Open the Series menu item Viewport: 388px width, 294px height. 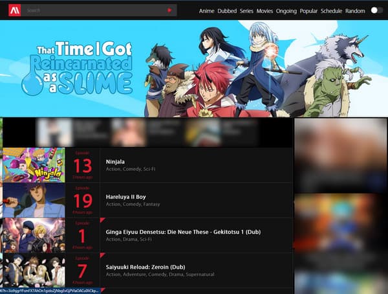(x=246, y=11)
